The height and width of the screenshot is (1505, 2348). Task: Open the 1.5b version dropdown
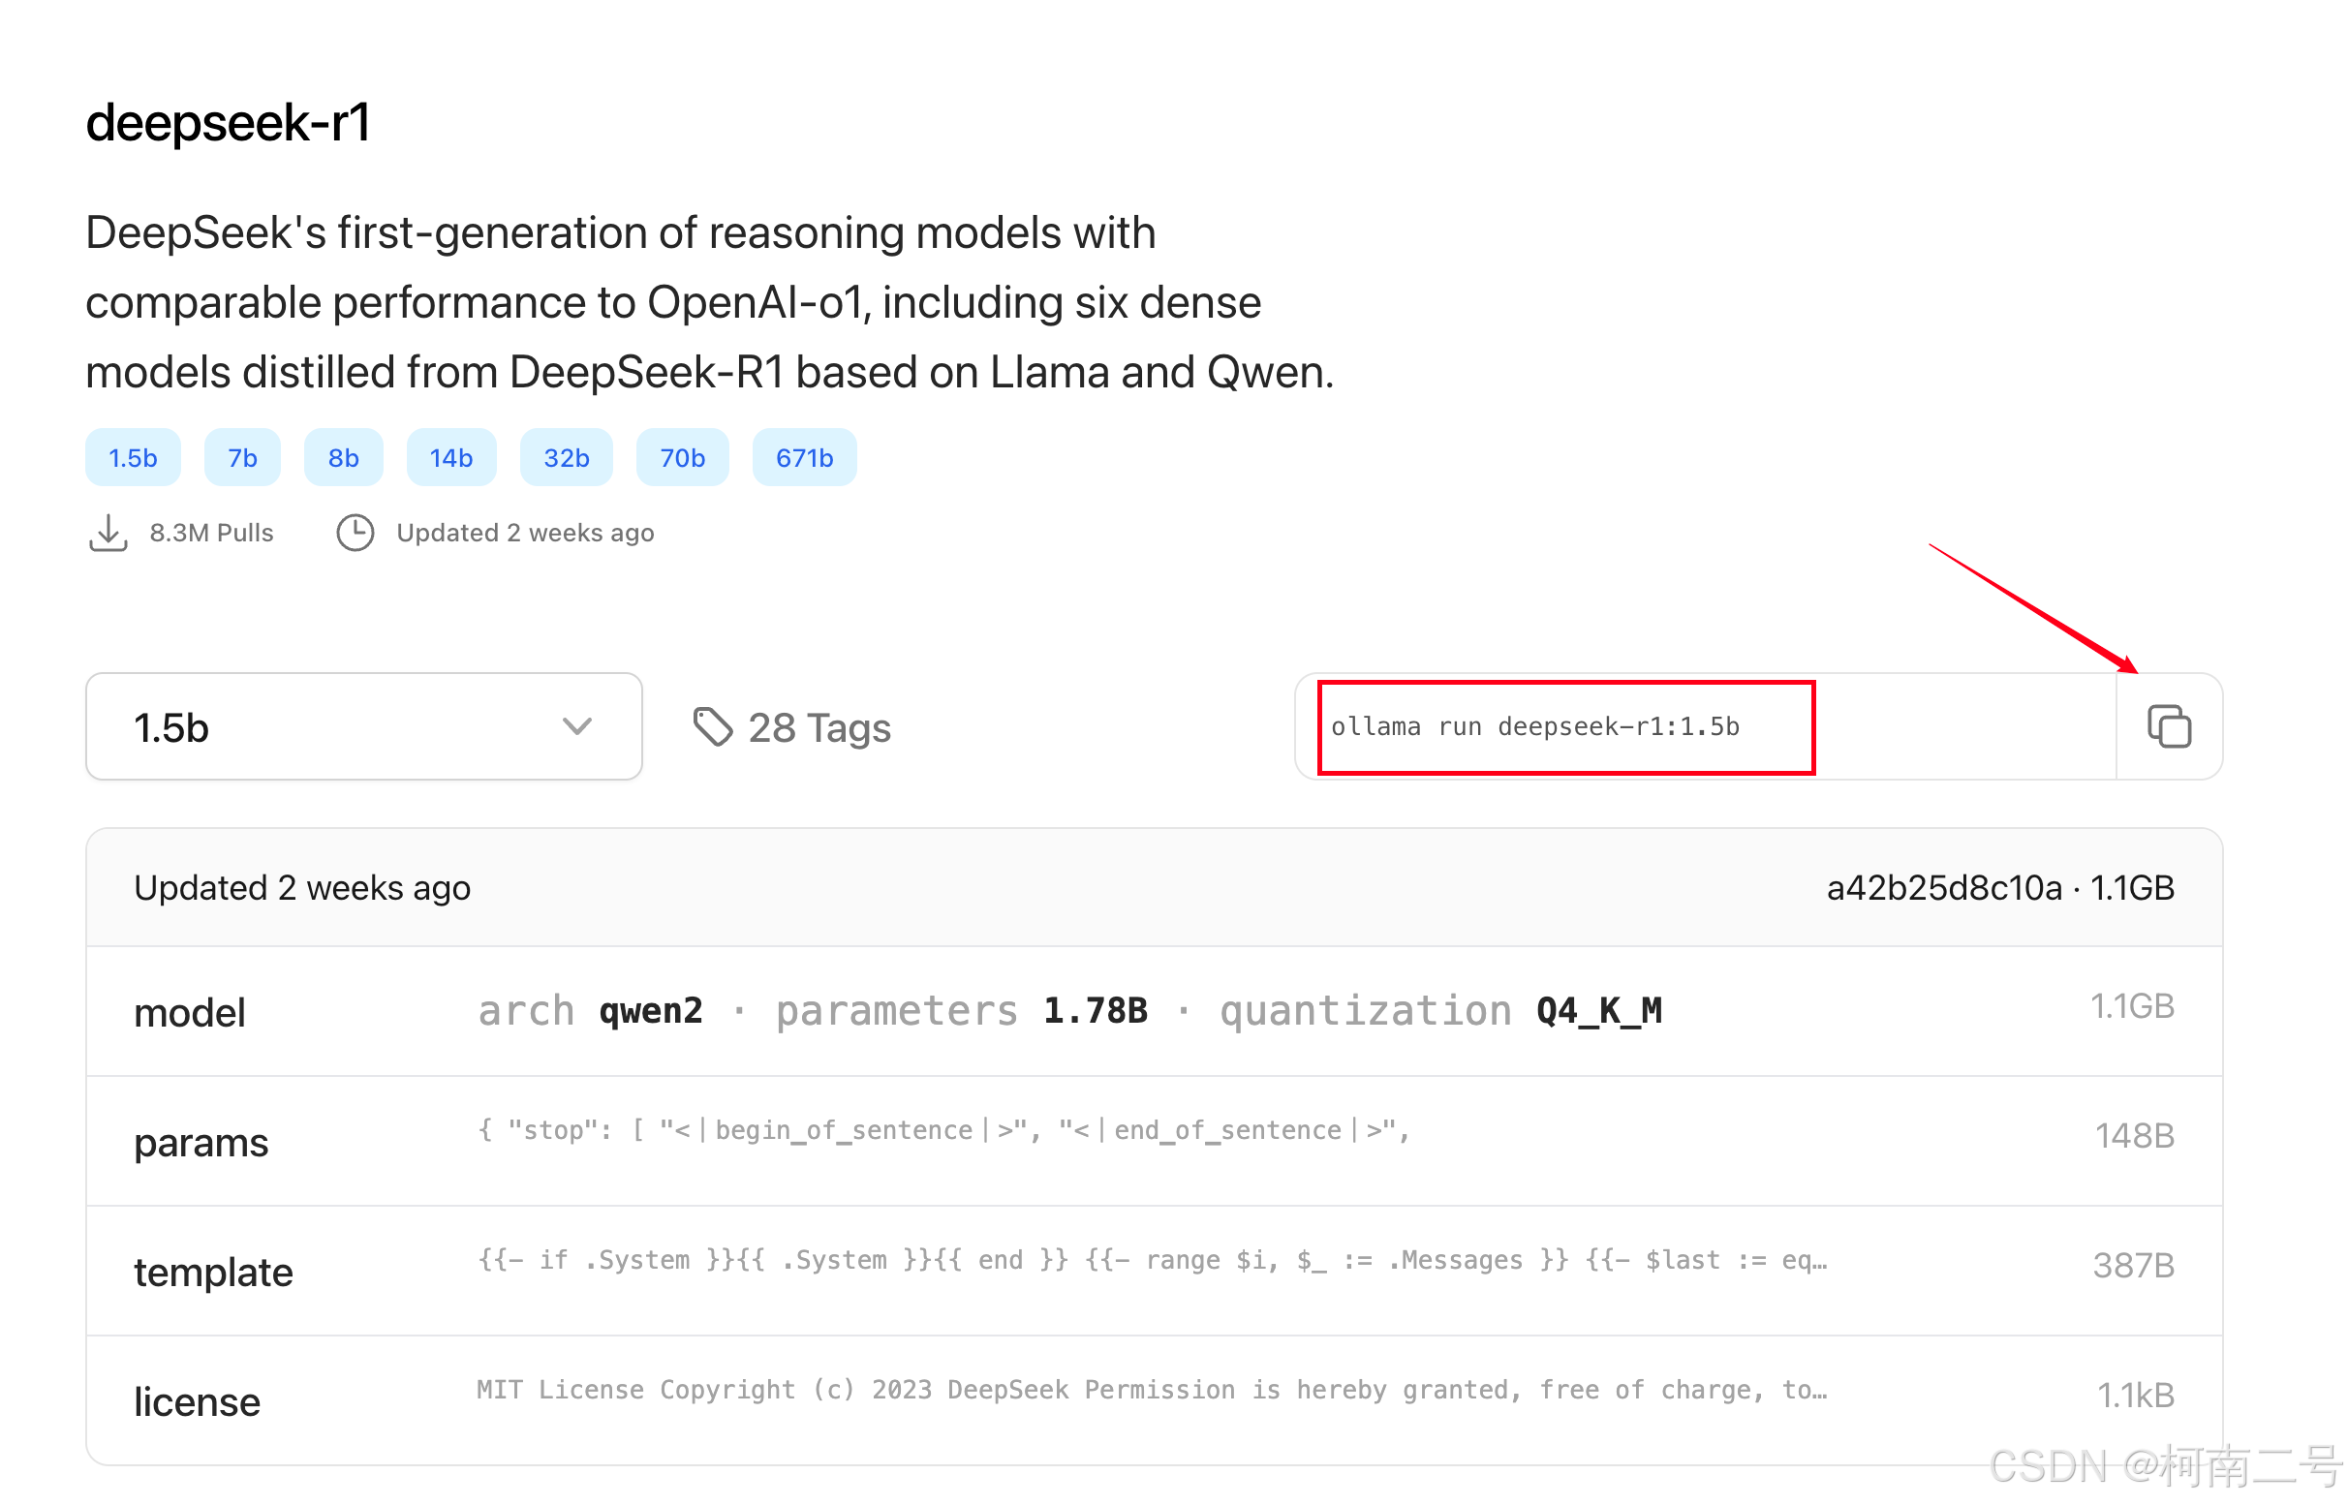point(362,727)
